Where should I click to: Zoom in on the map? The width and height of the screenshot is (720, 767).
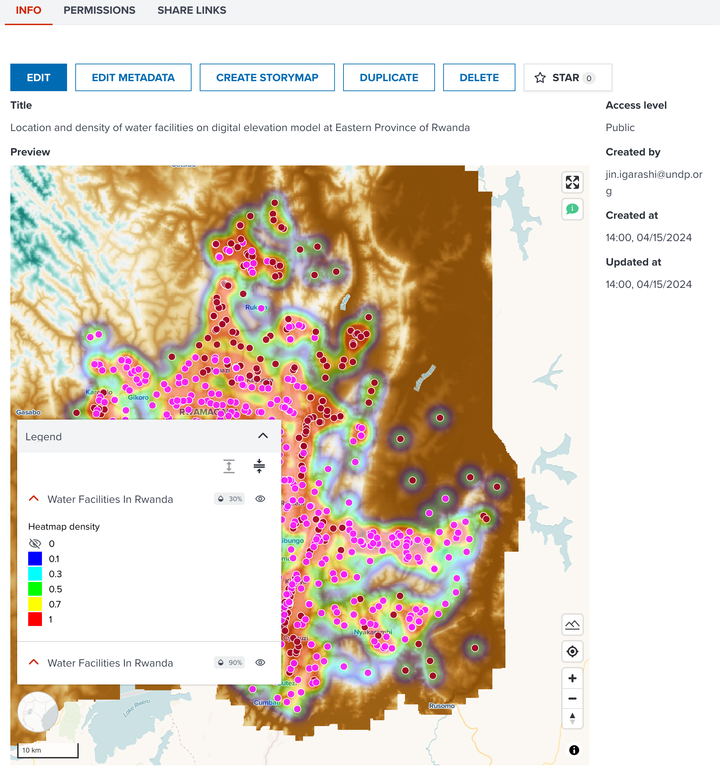pos(572,678)
